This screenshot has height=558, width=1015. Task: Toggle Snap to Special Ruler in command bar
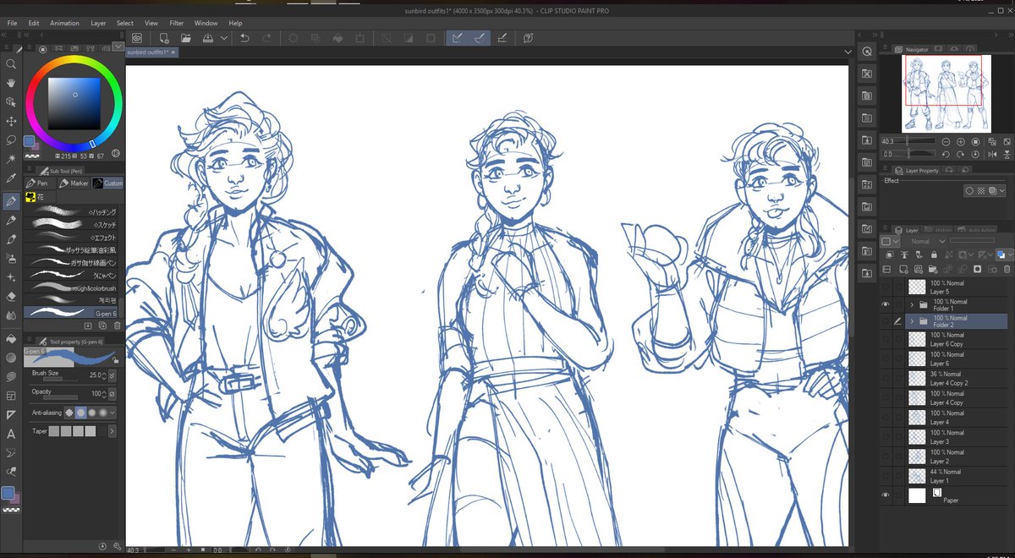coord(480,38)
